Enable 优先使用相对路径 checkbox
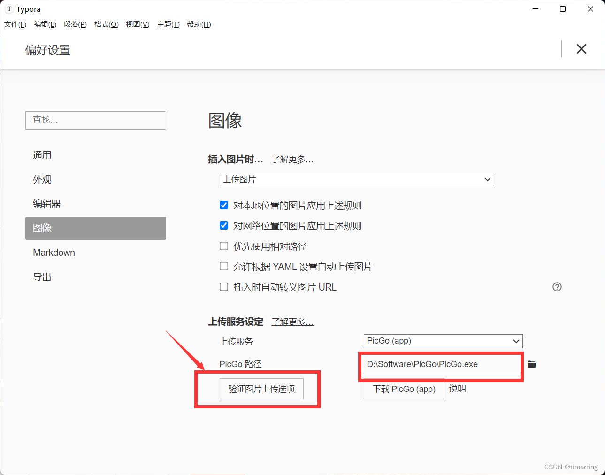The width and height of the screenshot is (605, 475). tap(224, 246)
